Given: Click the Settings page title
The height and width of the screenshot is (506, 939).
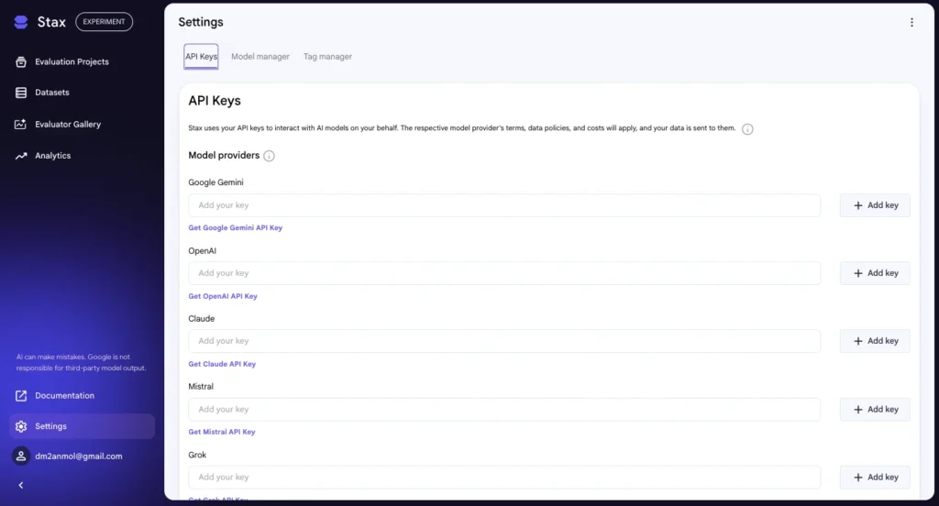Looking at the screenshot, I should (x=201, y=22).
